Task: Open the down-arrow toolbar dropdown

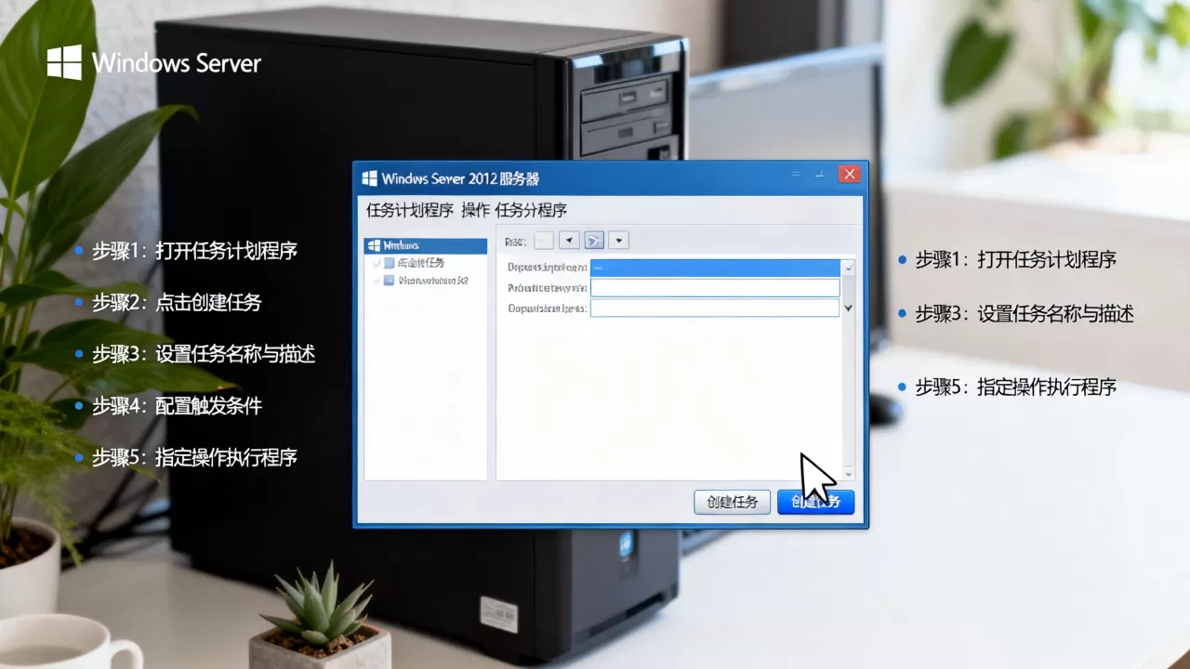Action: tap(619, 241)
